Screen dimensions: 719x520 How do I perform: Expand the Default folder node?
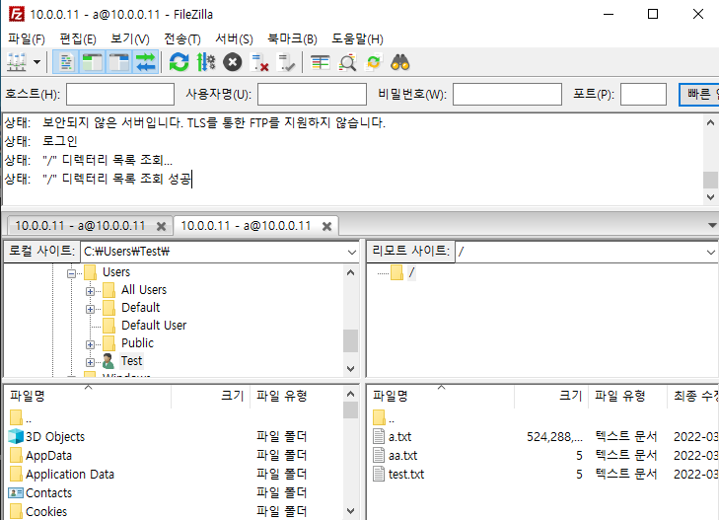[x=90, y=309]
